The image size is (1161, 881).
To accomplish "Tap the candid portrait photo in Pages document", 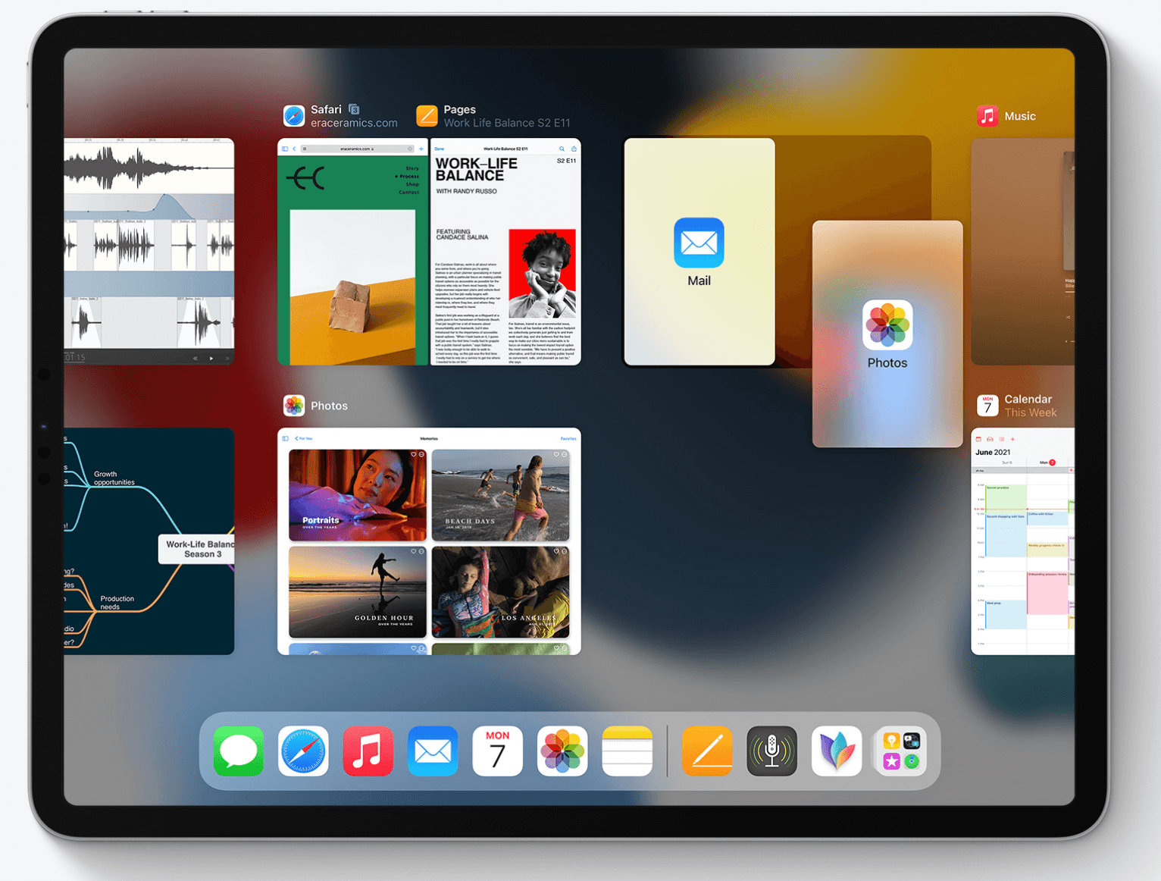I will (x=542, y=274).
